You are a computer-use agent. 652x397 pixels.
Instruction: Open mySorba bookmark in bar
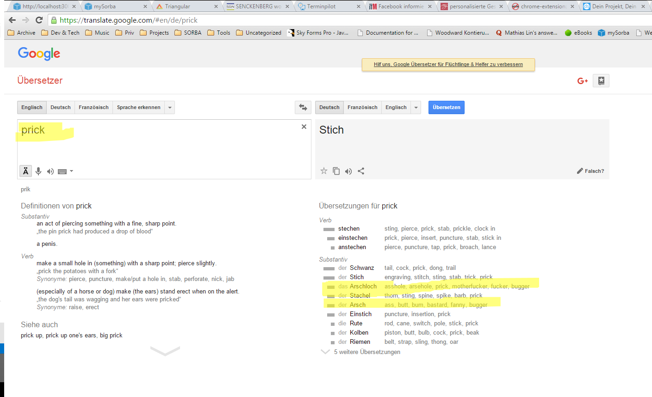[x=614, y=33]
